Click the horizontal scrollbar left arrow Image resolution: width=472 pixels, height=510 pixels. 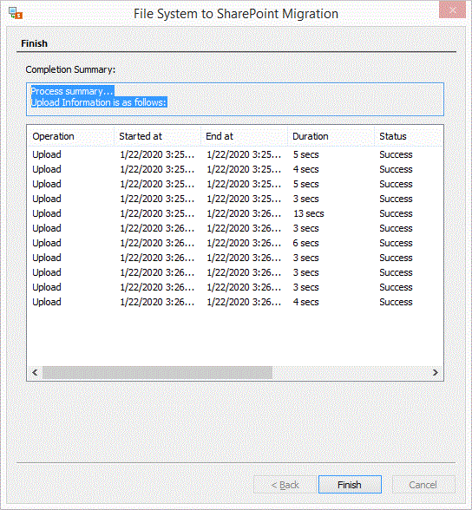[x=35, y=372]
